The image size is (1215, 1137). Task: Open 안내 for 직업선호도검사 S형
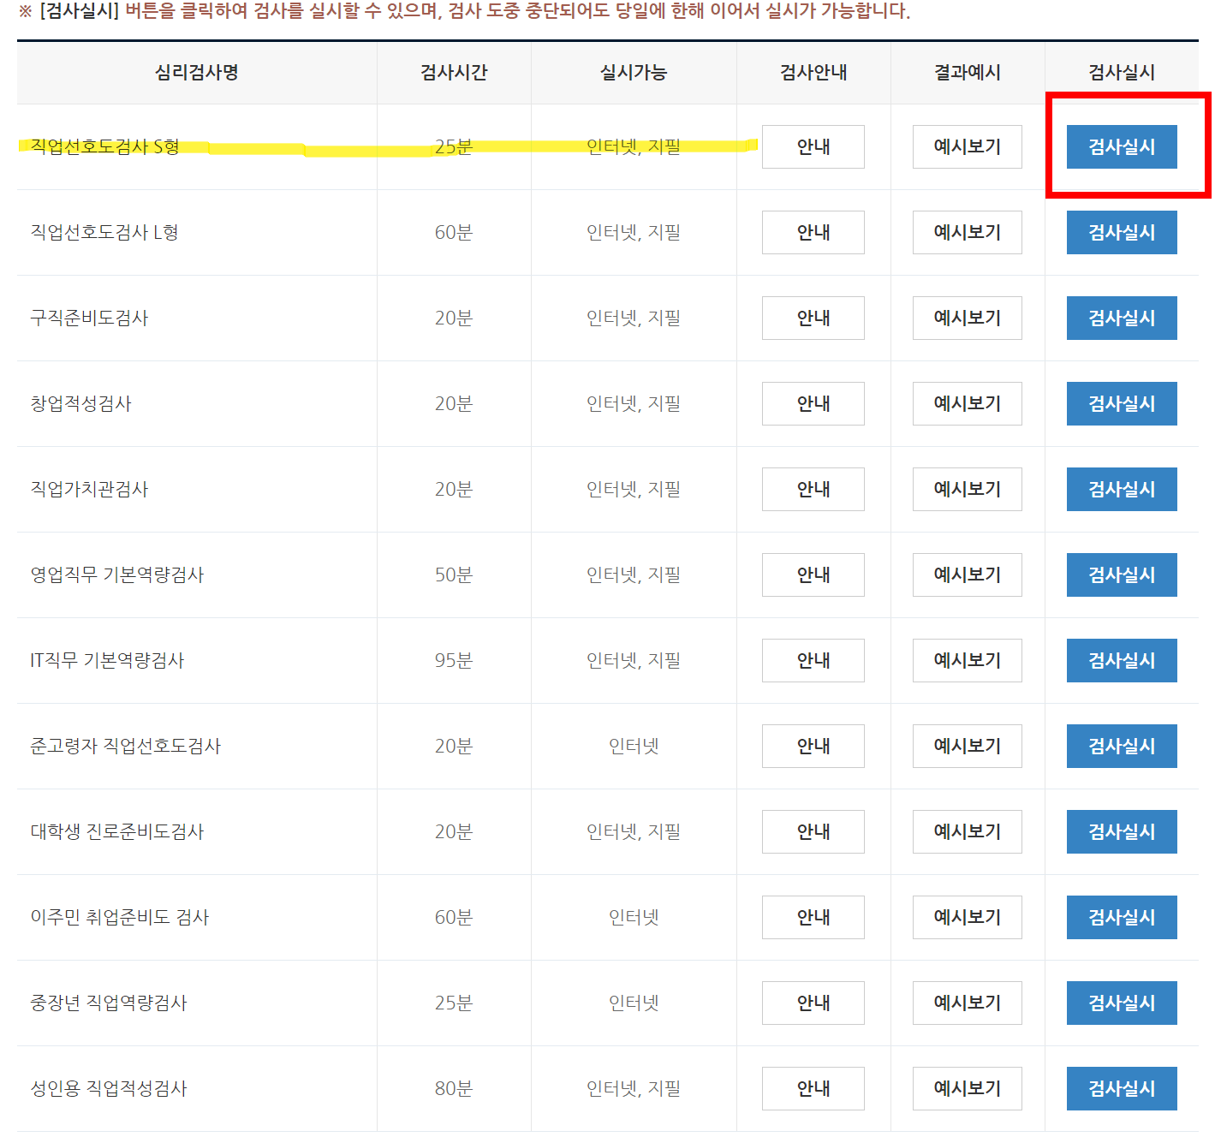[812, 146]
